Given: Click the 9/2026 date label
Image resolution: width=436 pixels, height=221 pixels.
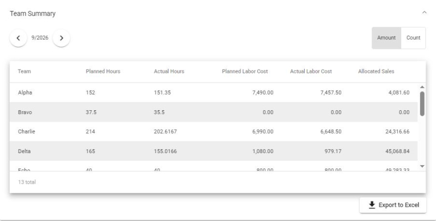Looking at the screenshot, I should click(x=40, y=38).
